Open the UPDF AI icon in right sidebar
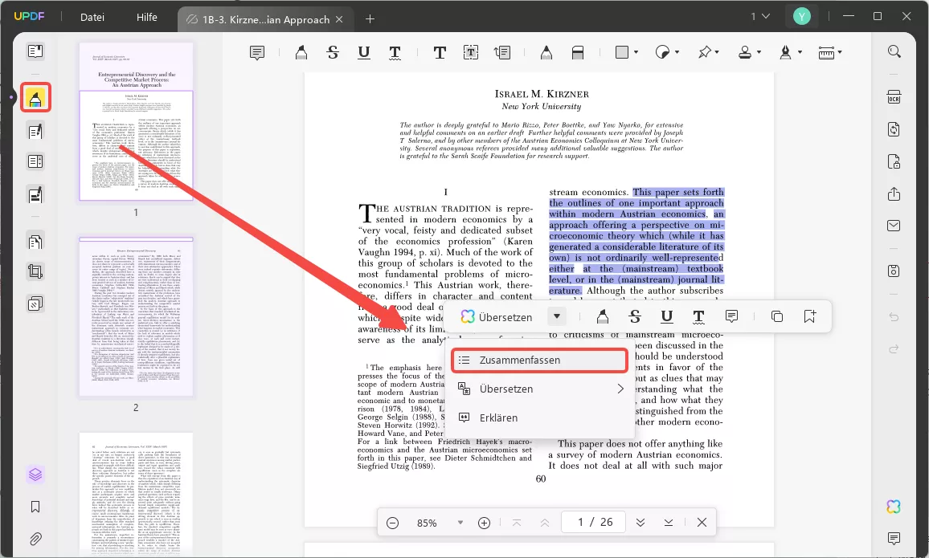This screenshot has height=558, width=929. (x=894, y=506)
